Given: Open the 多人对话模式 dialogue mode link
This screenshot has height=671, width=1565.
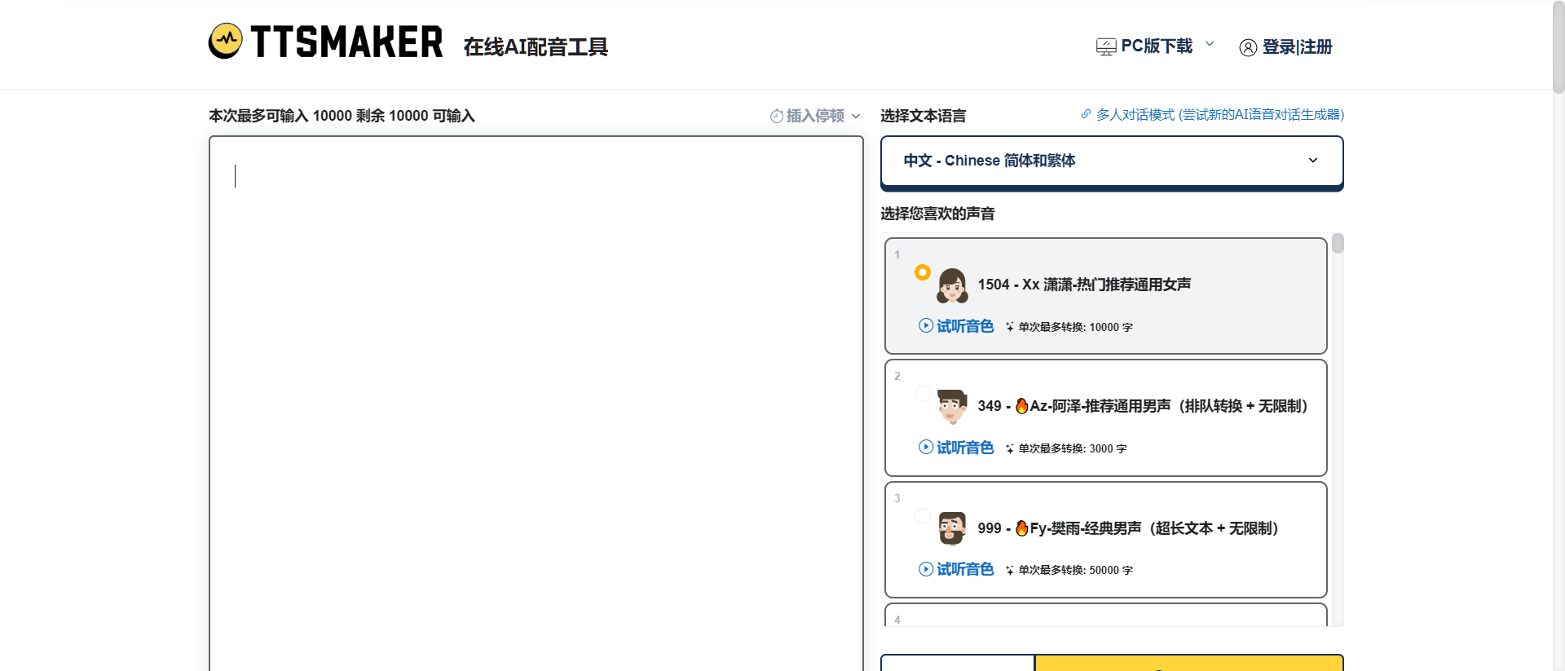Looking at the screenshot, I should [x=1219, y=115].
